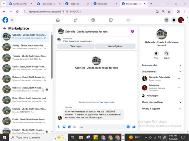
Task: Click the browser address bar URL
Action: pyautogui.click(x=55, y=12)
